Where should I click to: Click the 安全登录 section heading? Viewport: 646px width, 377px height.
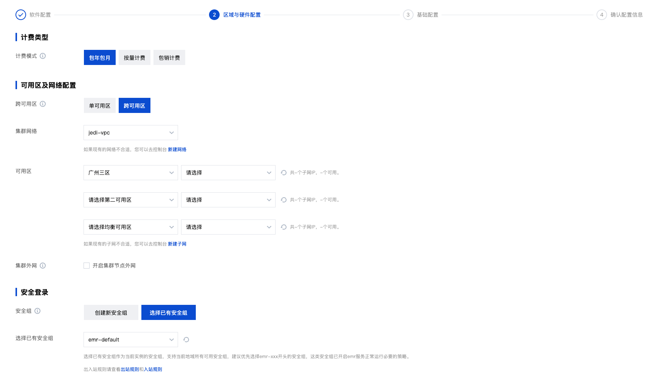(34, 292)
